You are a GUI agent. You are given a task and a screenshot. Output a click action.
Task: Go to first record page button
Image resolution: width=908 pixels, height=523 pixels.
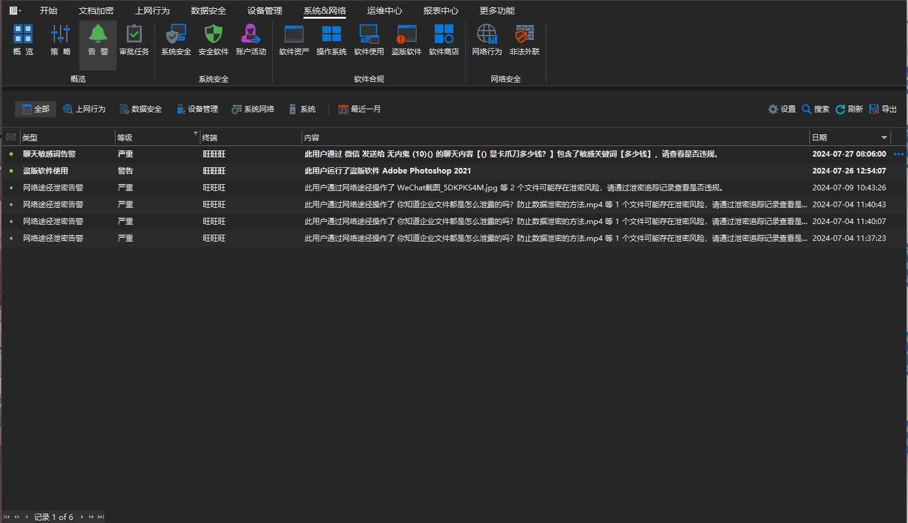click(7, 517)
